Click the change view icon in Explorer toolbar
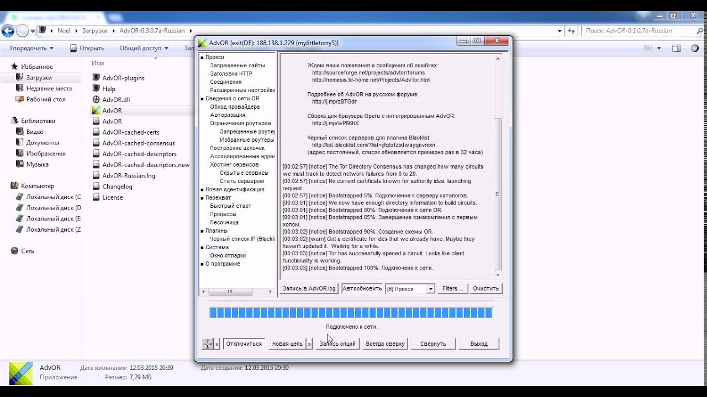Screen dimensions: 707x397 647,49
